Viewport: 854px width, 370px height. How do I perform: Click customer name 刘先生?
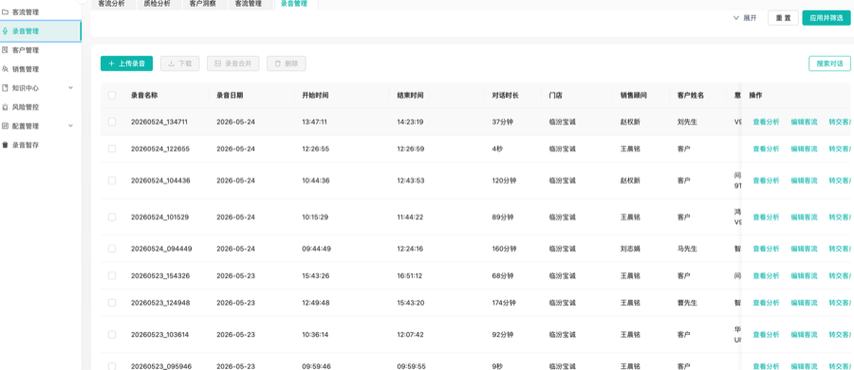(x=687, y=122)
